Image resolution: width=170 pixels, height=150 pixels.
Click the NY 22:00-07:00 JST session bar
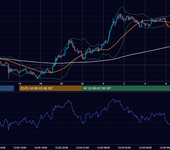tap(126, 88)
